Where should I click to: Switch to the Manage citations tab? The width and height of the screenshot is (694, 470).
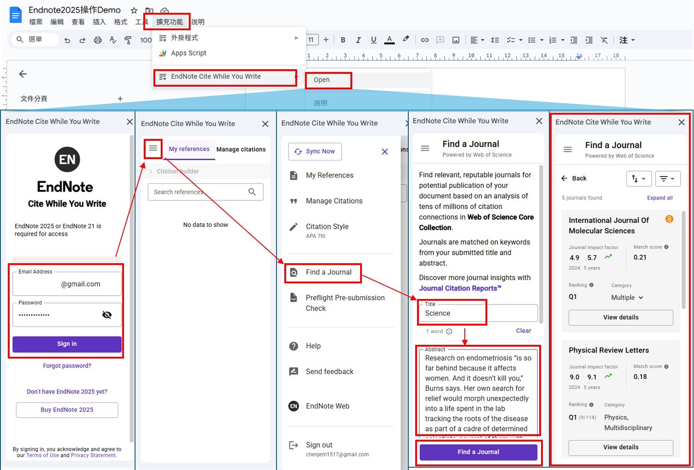[x=241, y=149]
